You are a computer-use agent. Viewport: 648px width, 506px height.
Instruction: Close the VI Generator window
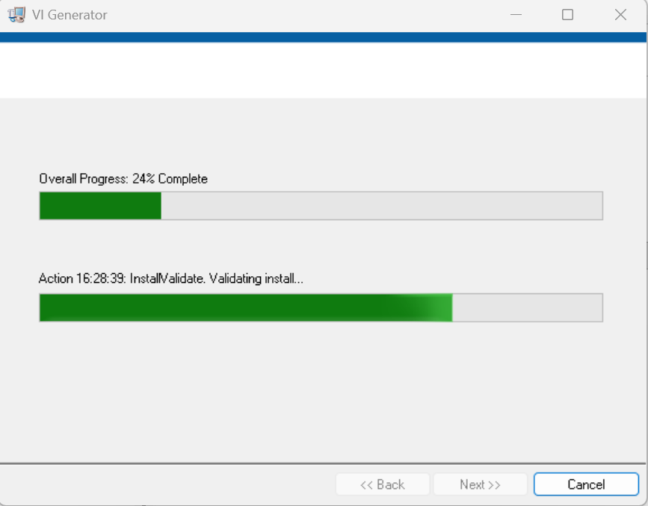pos(620,15)
